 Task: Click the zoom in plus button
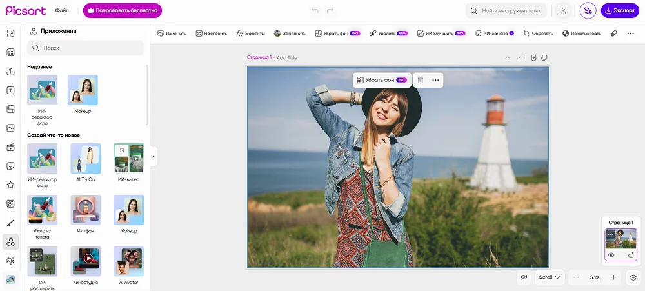tap(613, 277)
